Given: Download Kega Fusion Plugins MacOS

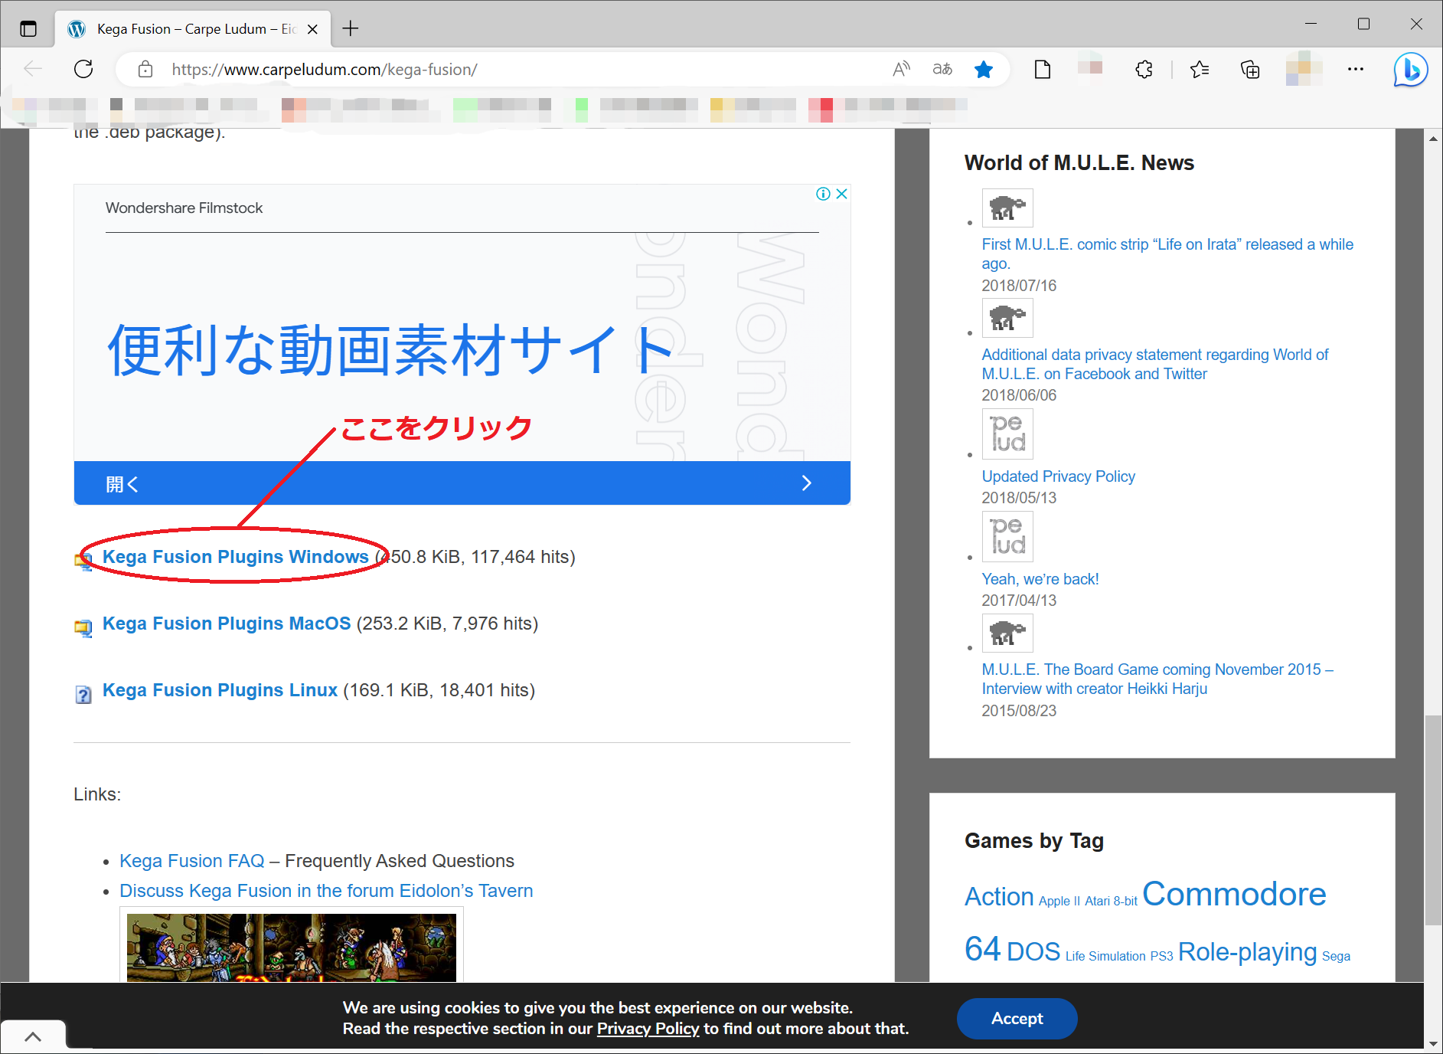Looking at the screenshot, I should pos(227,624).
